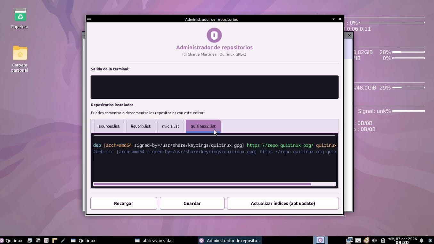
Task: Close the background window behind the repository manager
Action: (x=349, y=35)
